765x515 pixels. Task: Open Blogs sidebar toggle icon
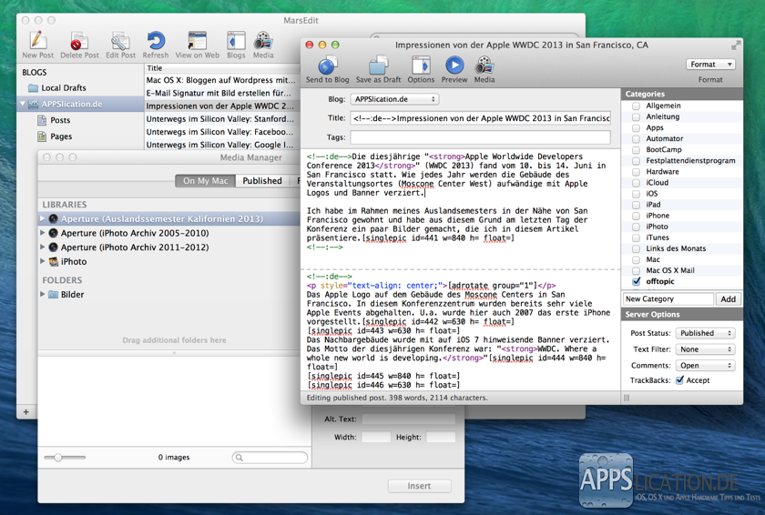coord(236,40)
